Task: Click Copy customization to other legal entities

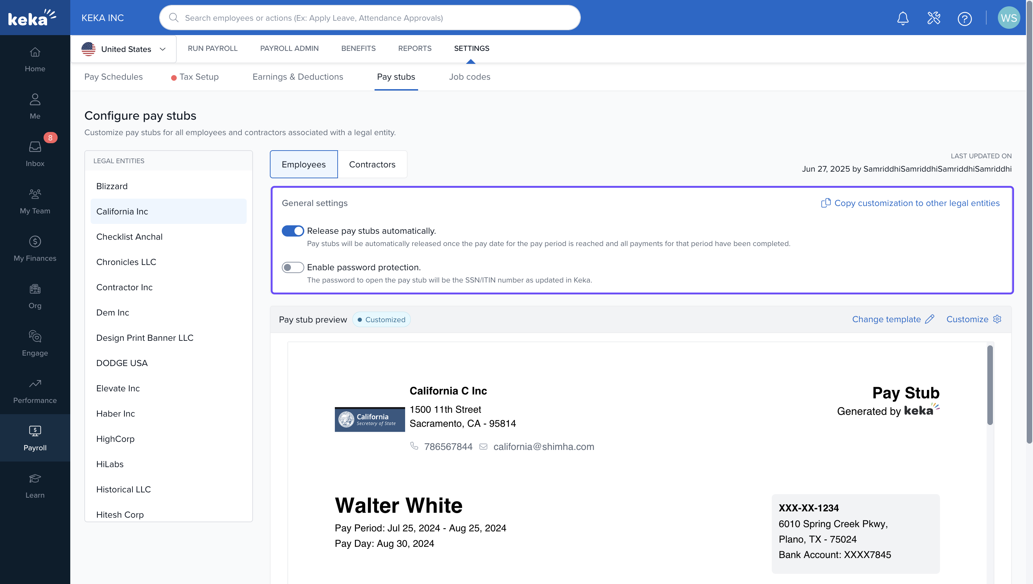Action: (x=910, y=203)
